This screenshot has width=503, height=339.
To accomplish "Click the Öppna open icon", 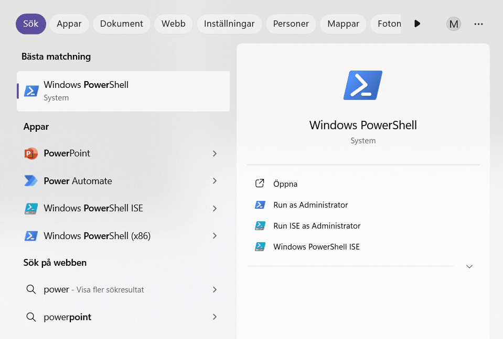I will pos(260,184).
